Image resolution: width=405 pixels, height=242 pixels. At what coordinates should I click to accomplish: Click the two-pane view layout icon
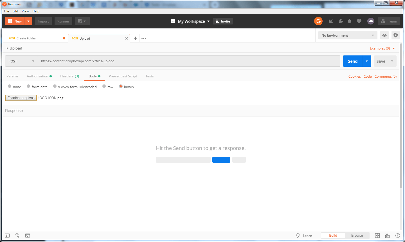377,236
